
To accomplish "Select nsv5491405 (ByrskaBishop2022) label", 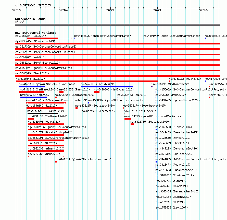I will pos(178,100).
